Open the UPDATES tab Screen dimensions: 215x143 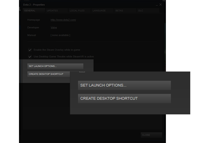tap(57, 10)
